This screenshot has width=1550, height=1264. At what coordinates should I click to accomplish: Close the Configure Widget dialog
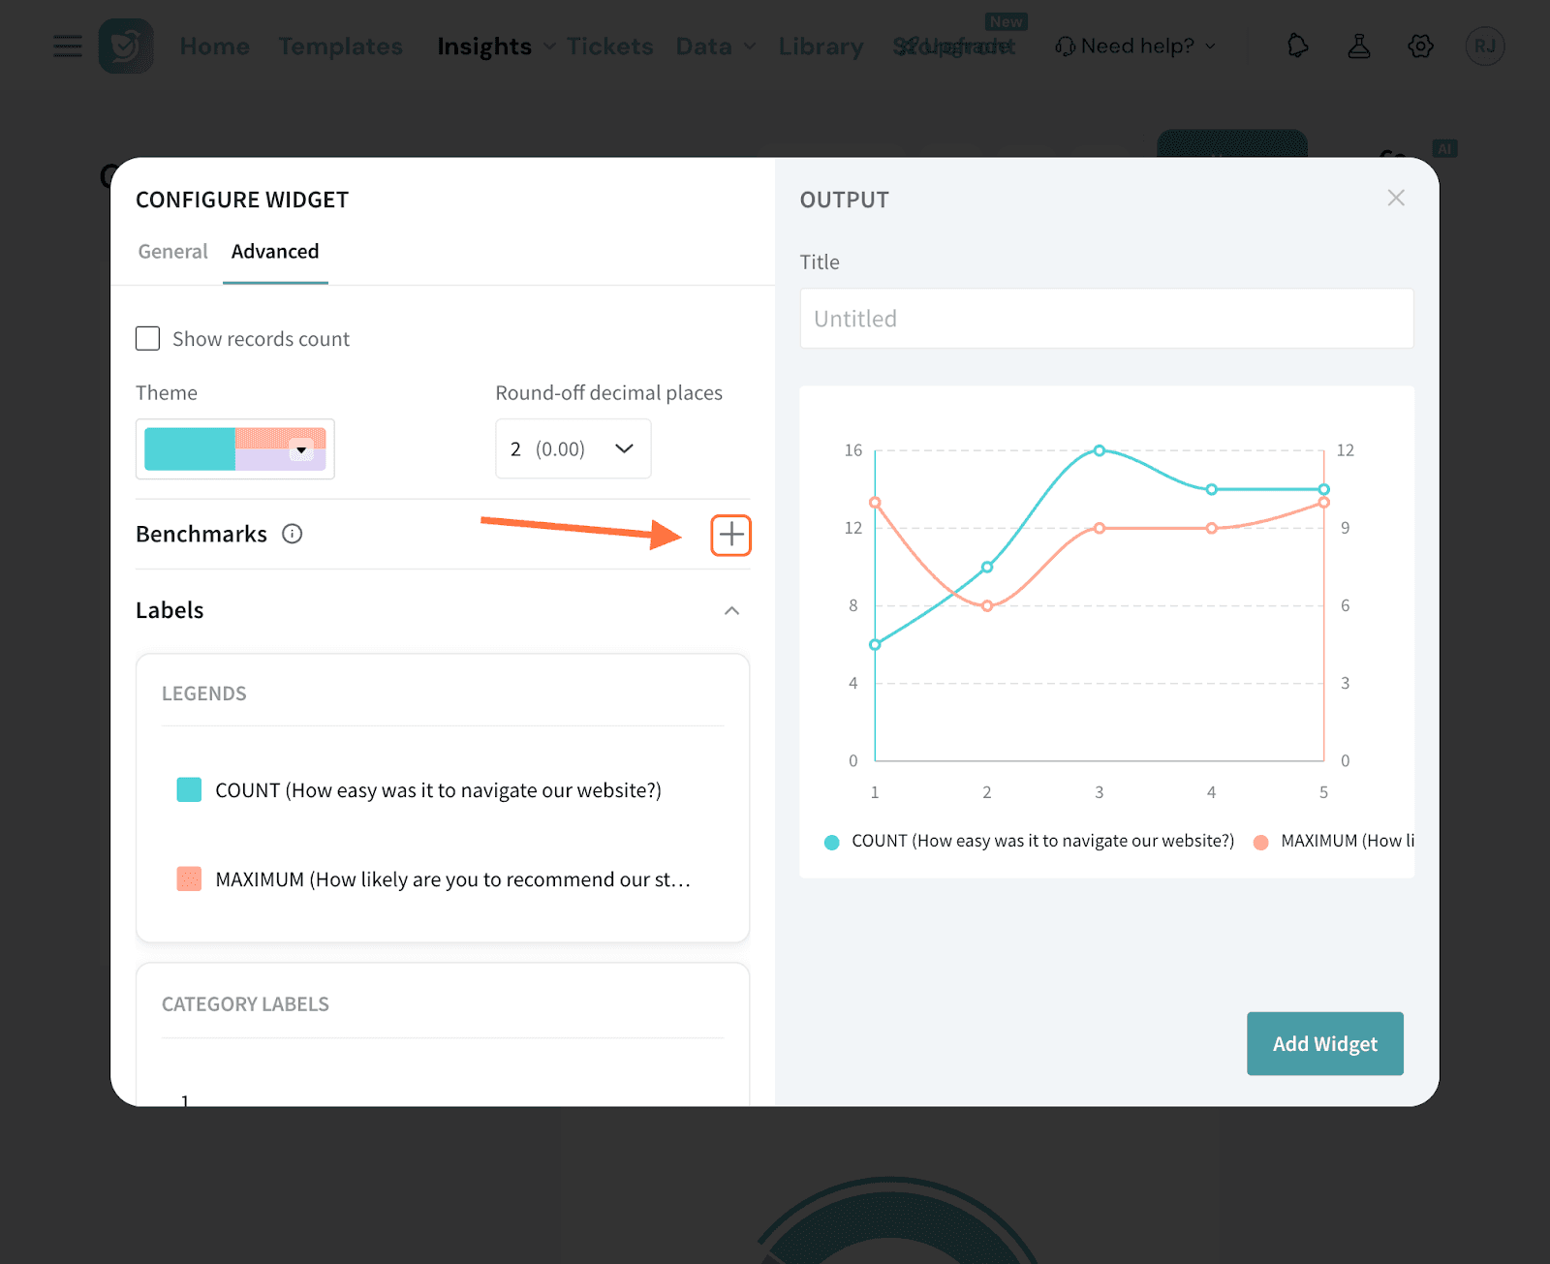(x=1395, y=198)
